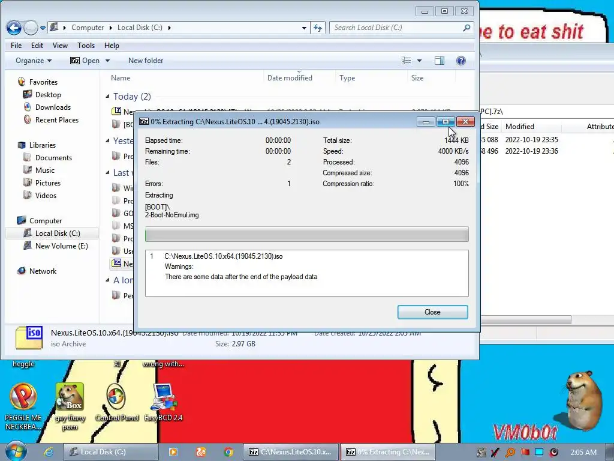
Task: Open Downloads in Favorites
Action: point(53,107)
